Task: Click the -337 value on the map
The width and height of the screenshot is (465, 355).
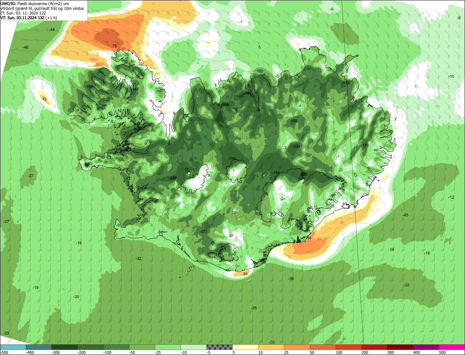Action: 173,178
